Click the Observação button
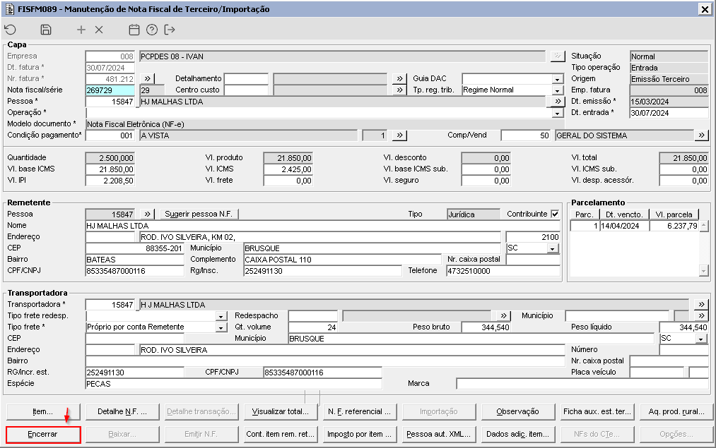The width and height of the screenshot is (716, 448). point(518,411)
